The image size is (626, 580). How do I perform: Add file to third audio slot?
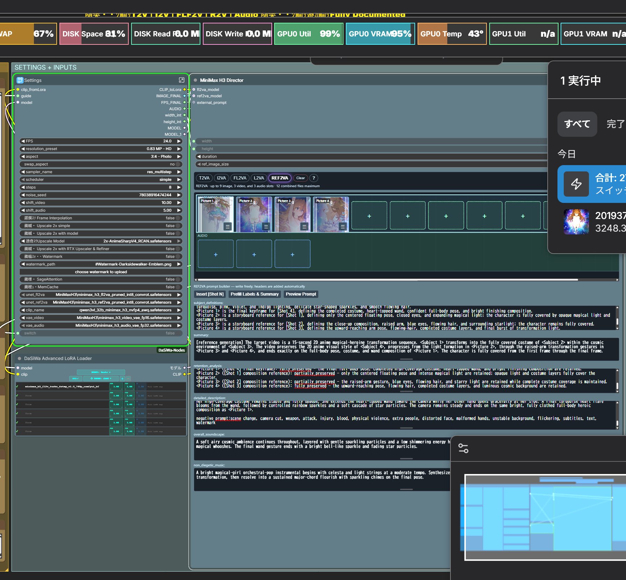point(293,254)
